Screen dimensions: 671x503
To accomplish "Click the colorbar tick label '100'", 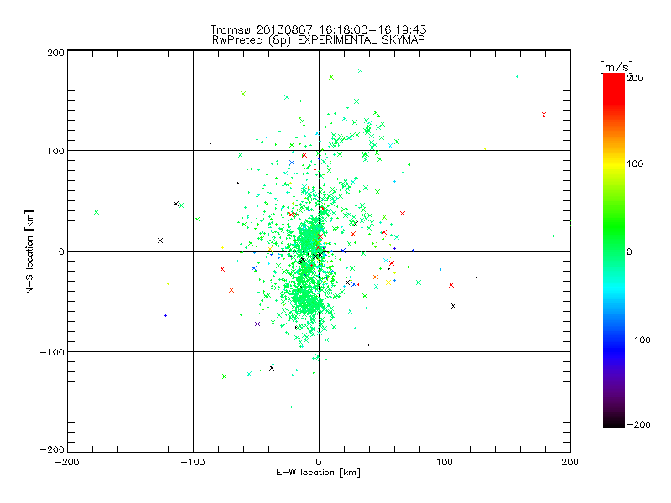I will point(635,163).
